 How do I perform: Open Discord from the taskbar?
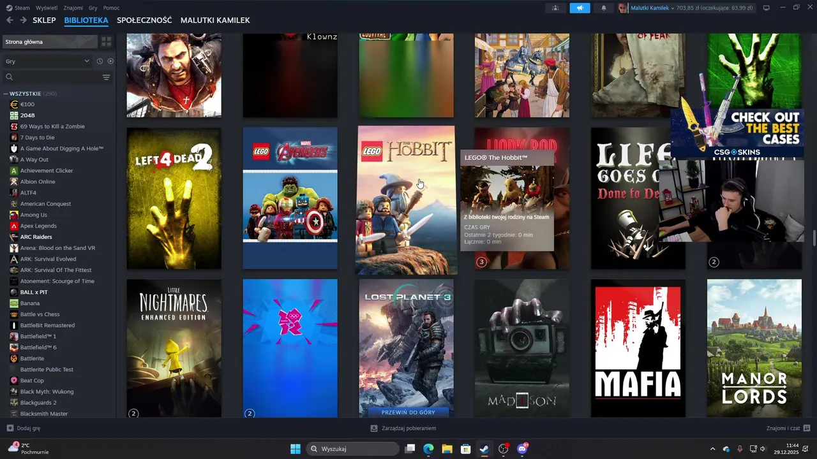click(x=522, y=449)
